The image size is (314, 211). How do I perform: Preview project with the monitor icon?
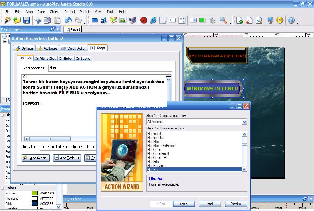click(x=270, y=20)
